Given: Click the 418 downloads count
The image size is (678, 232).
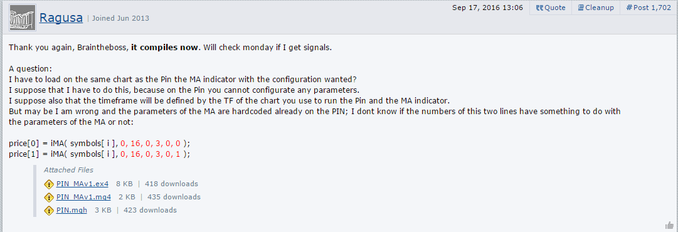Looking at the screenshot, I should click(172, 184).
